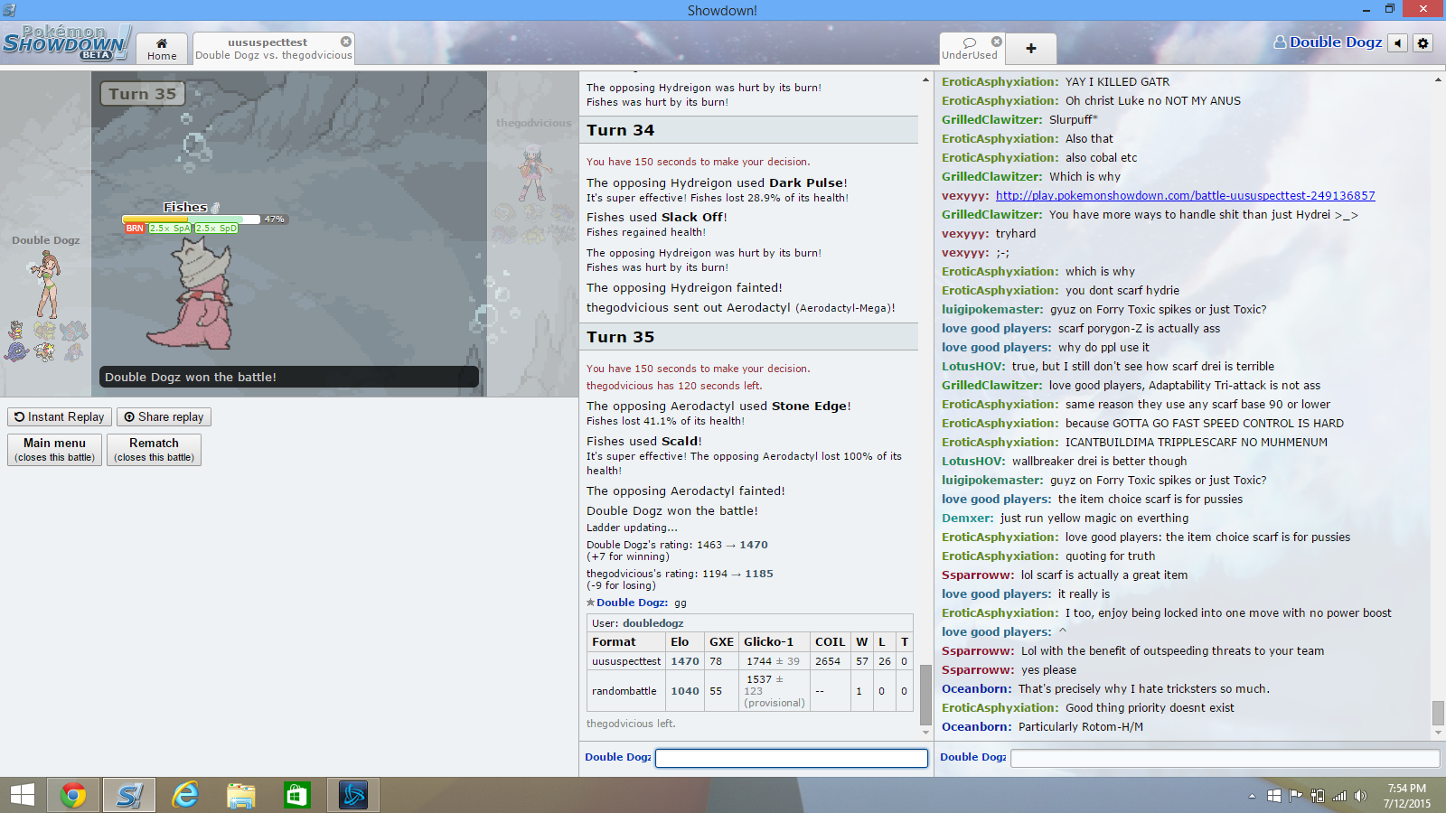Click username vexyyy before the battle link
This screenshot has width=1446, height=813.
[965, 196]
